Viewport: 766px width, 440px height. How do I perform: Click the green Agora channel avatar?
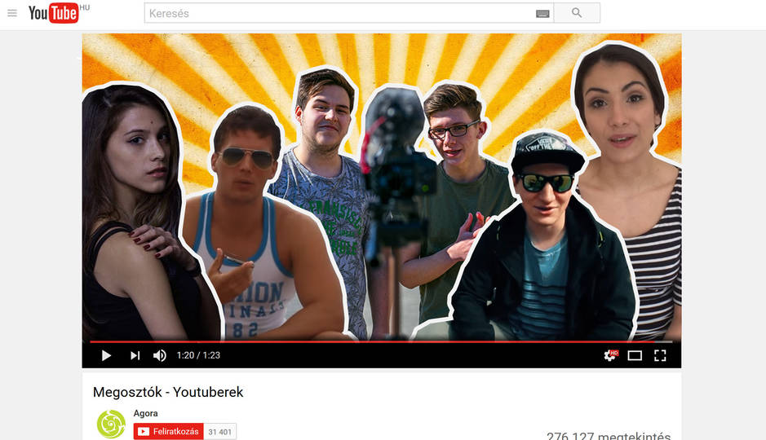tap(111, 425)
